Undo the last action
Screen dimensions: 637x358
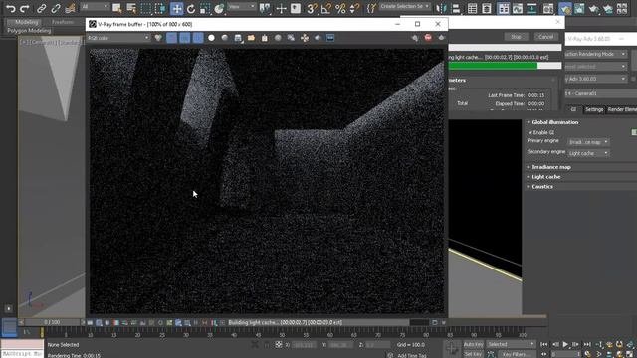(11, 8)
